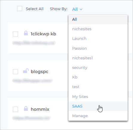133x130 pixels.
Task: Click the chevron arrow next to All
Action: pos(81,9)
